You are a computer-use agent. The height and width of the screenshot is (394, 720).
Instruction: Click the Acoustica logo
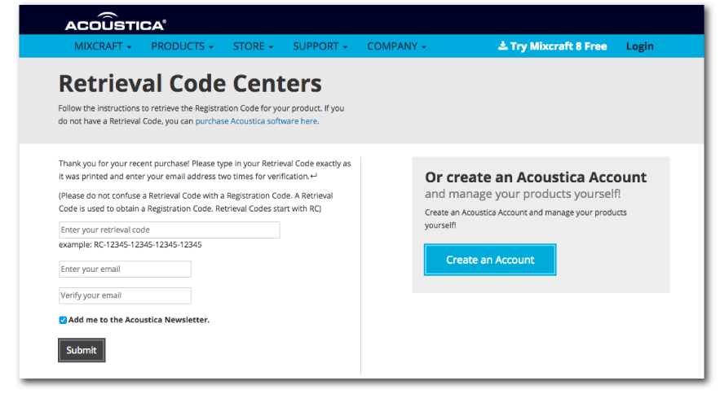click(115, 21)
